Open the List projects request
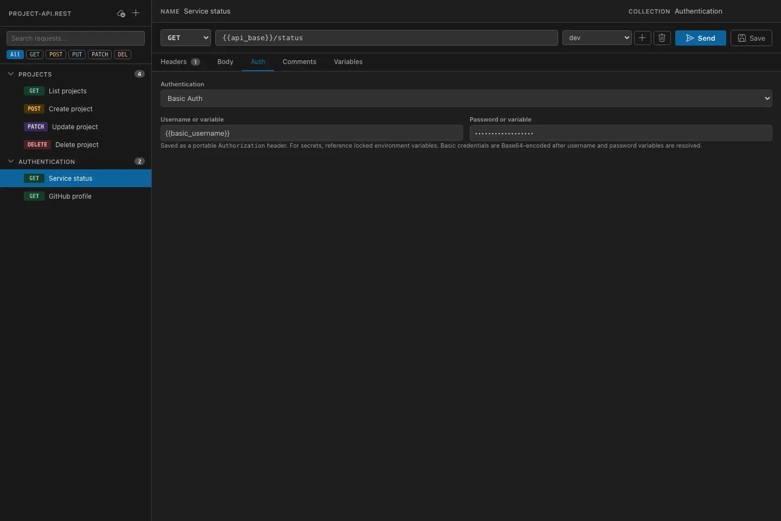Image resolution: width=781 pixels, height=521 pixels. coord(75,91)
